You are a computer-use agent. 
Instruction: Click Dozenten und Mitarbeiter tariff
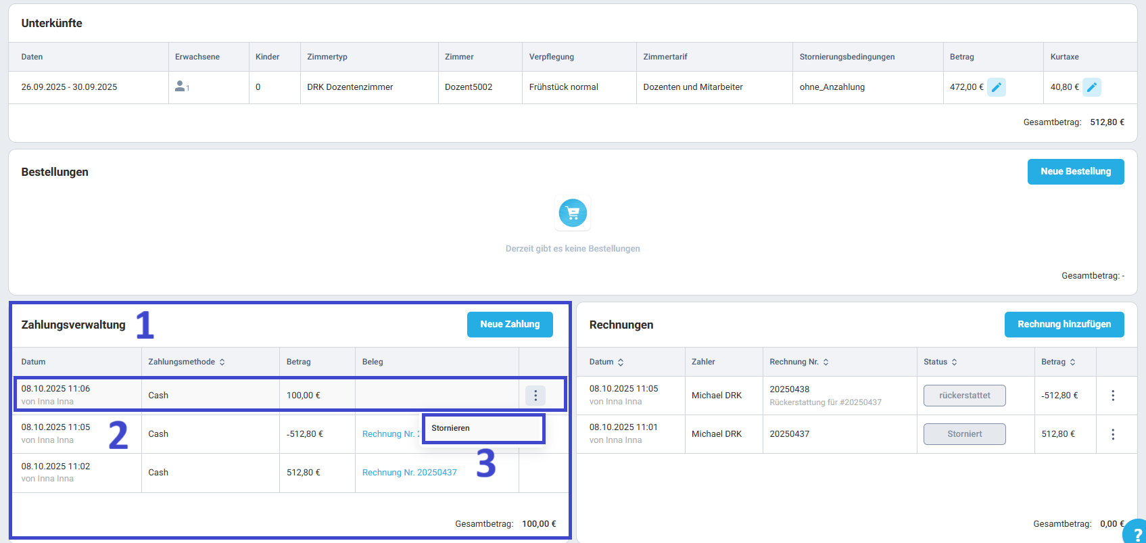693,87
